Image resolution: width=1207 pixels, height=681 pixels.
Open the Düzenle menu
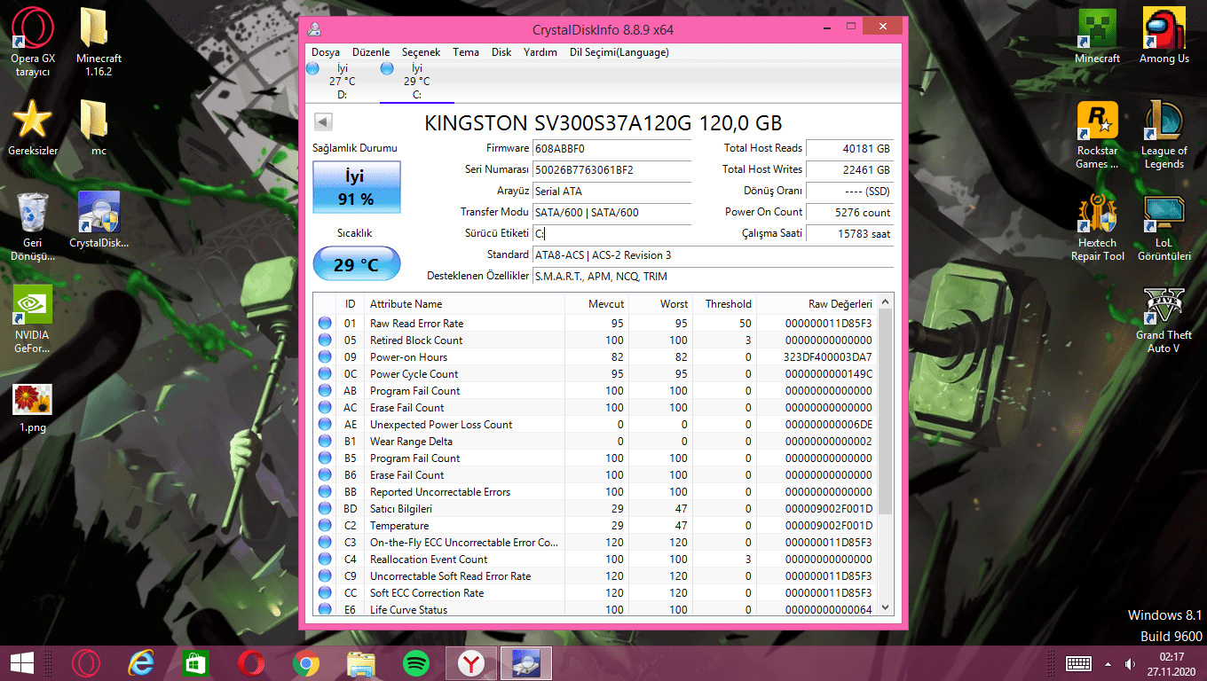click(x=371, y=52)
